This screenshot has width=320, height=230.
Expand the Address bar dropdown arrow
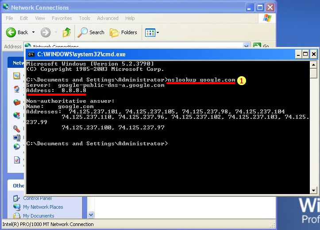coord(247,45)
